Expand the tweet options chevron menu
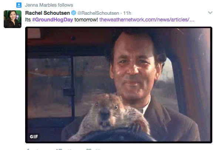The height and width of the screenshot is (150, 216). pos(210,13)
